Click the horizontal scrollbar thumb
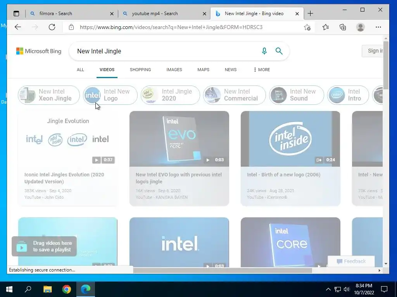Screen dimensions: 397x297 coord(223,270)
